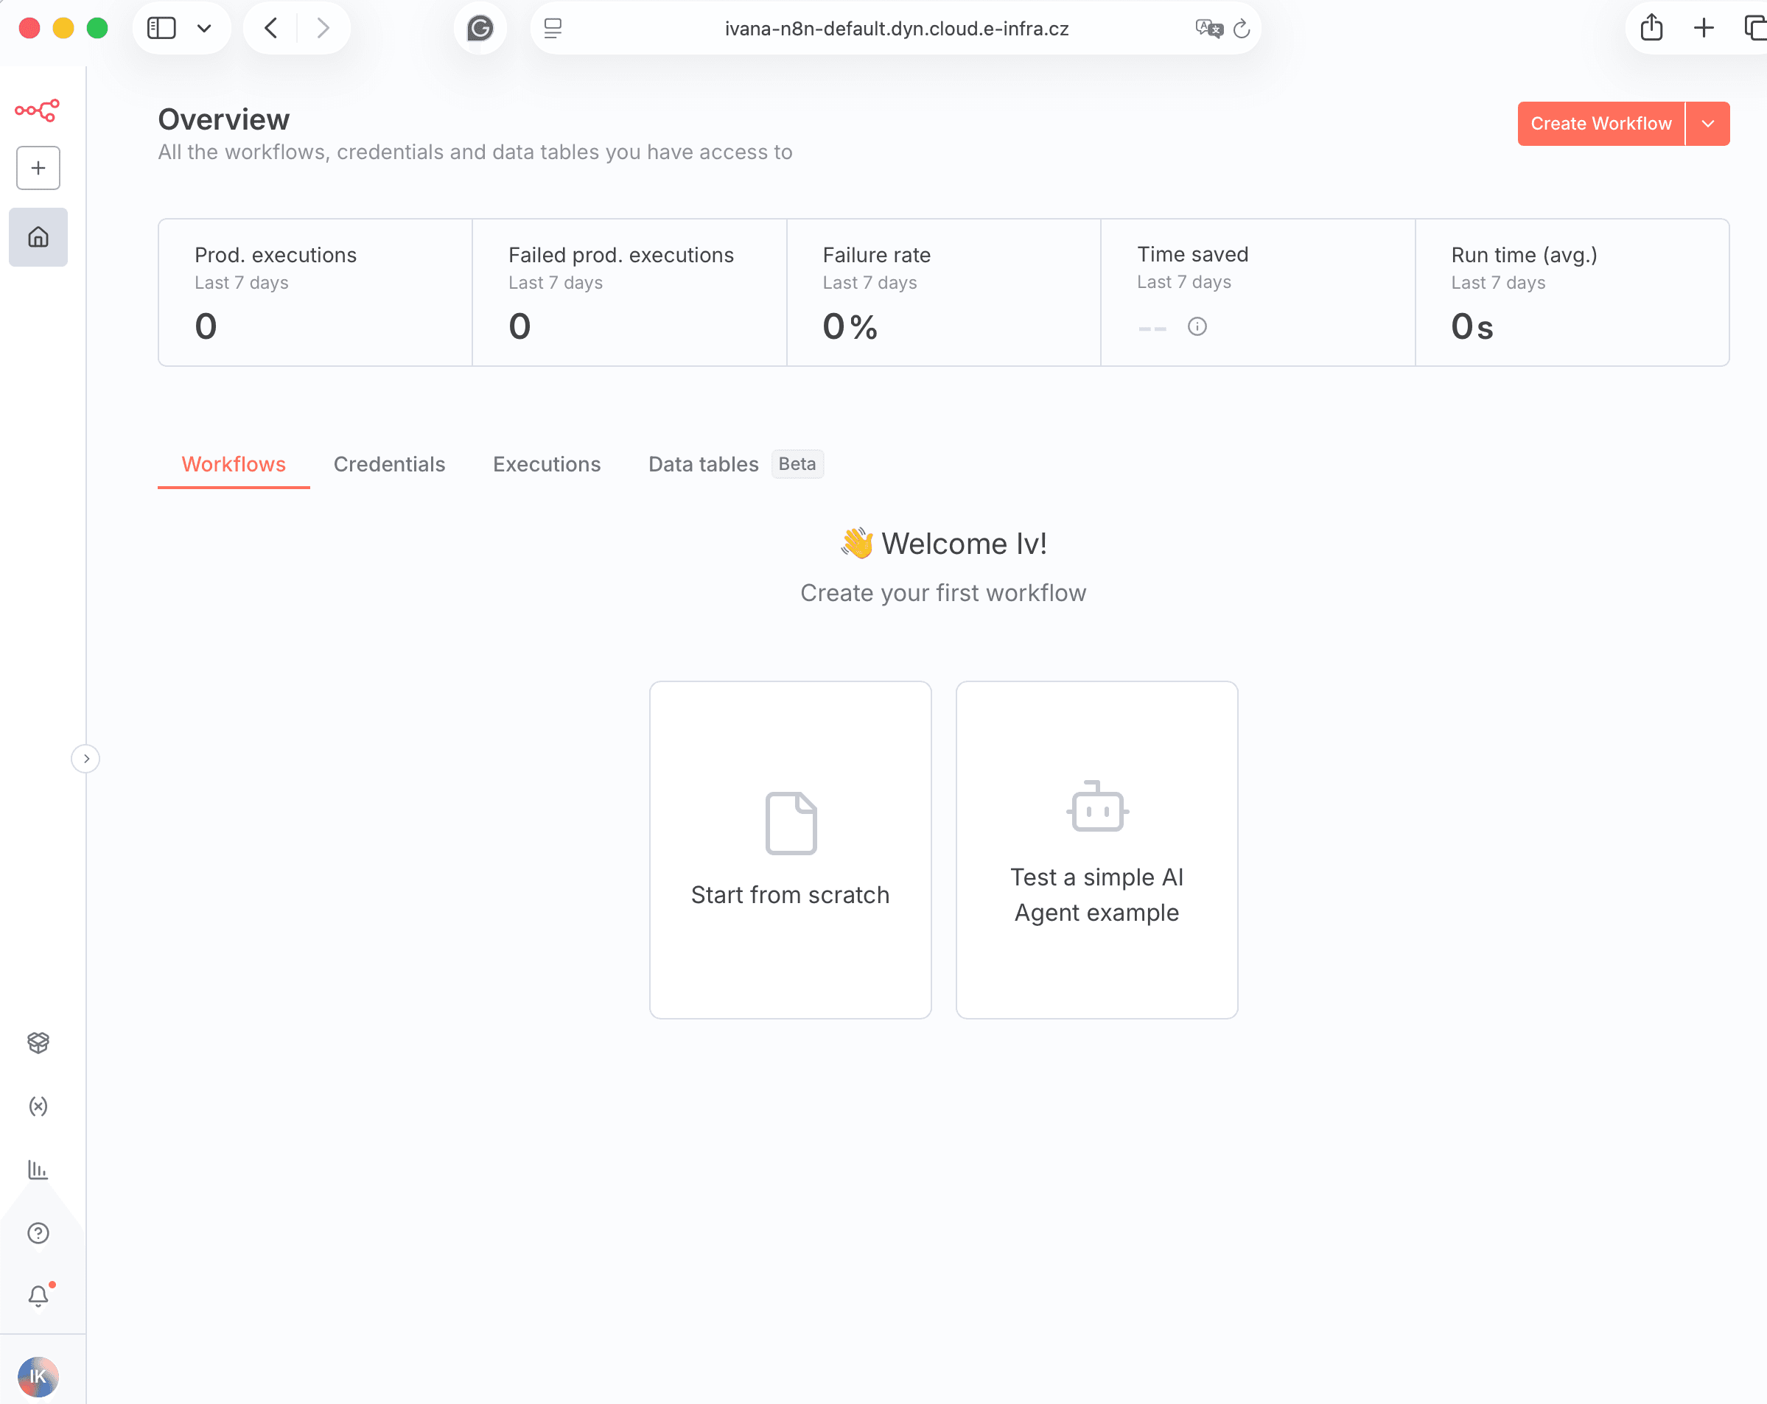The image size is (1767, 1404).
Task: Click the Create Workflow button
Action: pyautogui.click(x=1600, y=124)
